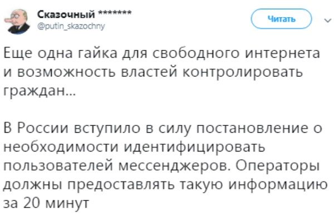The image size is (334, 217).
Task: Click line 'должны предоставлять такую информацию'
Action: click(165, 185)
